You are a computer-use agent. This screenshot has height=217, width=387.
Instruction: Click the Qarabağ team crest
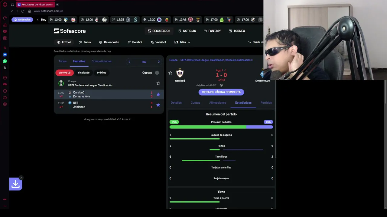[x=180, y=73]
